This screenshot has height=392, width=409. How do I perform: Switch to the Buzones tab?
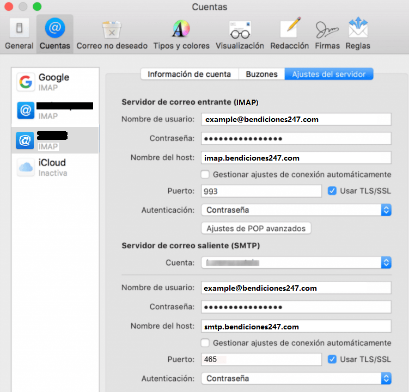pyautogui.click(x=261, y=74)
